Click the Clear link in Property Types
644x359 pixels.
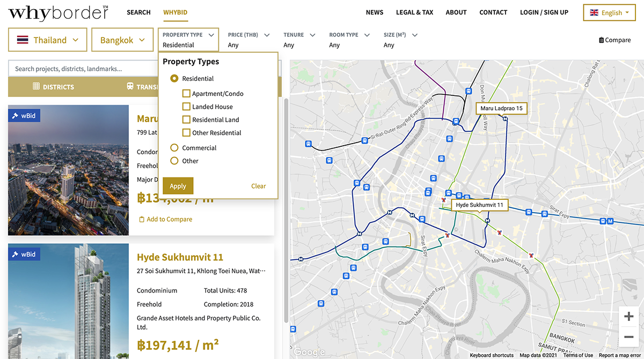(258, 186)
